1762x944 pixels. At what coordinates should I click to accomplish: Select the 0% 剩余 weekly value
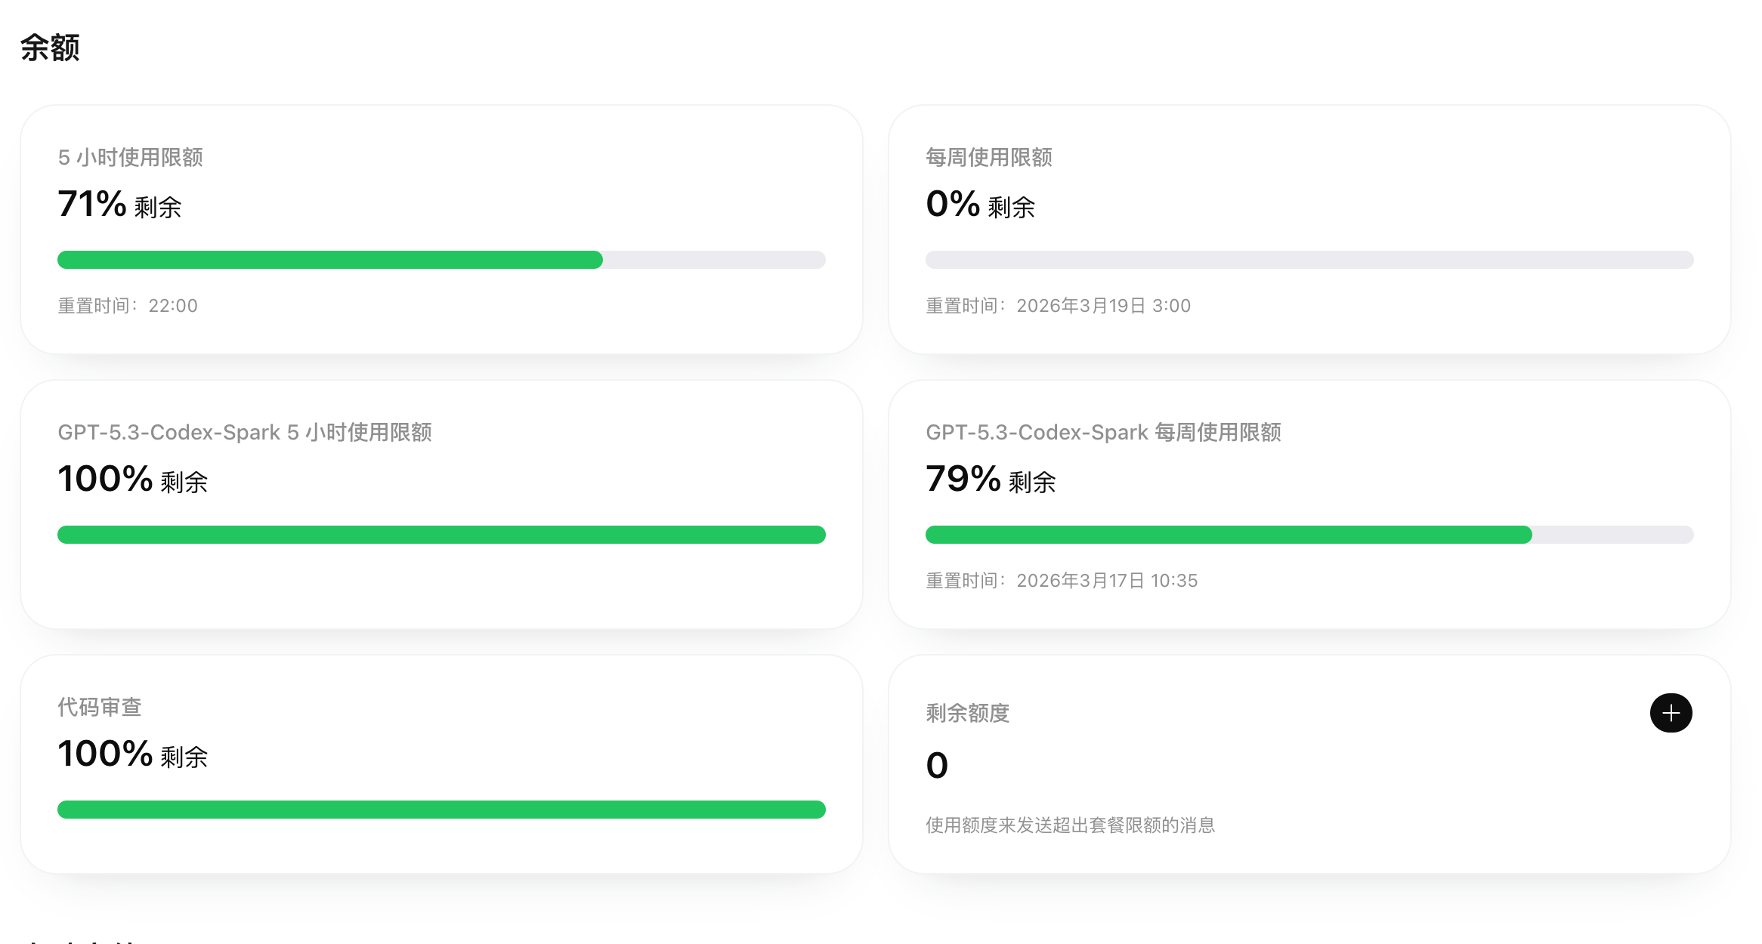[980, 205]
